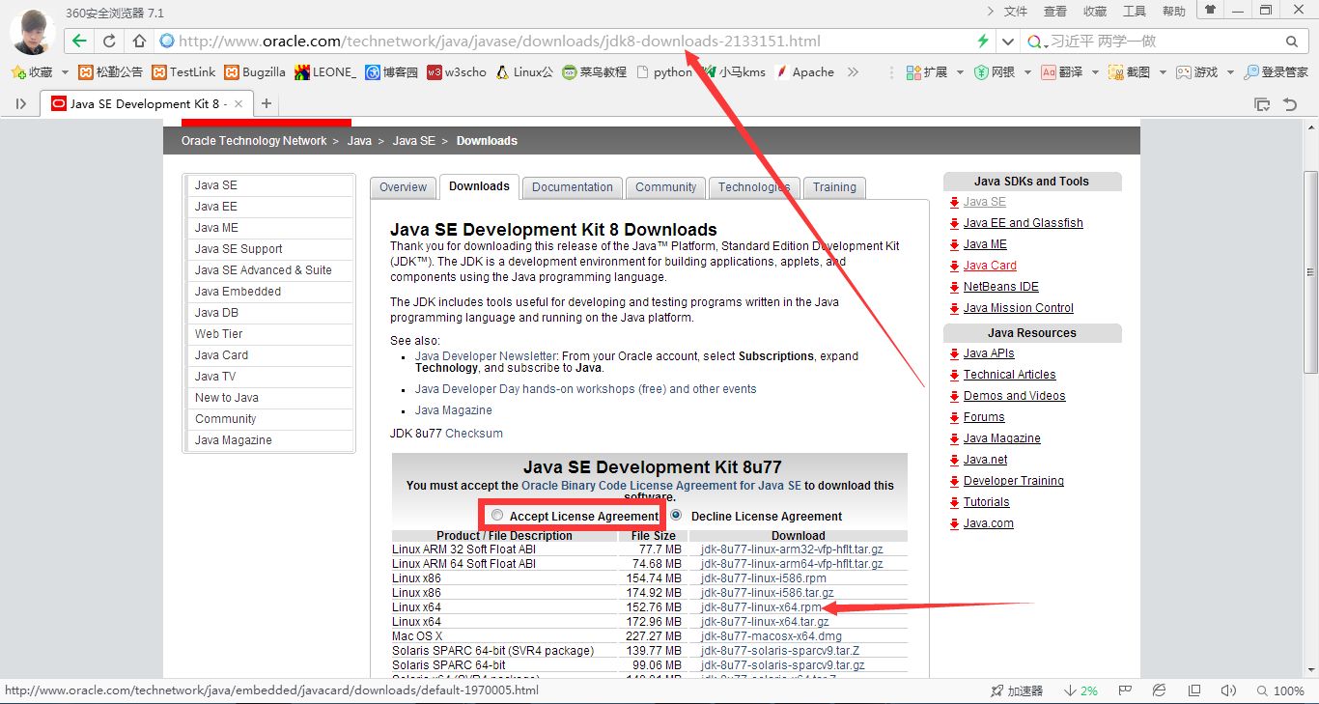Open the dropdown arrow next to 截图
Image resolution: width=1319 pixels, height=704 pixels.
coord(1163,72)
